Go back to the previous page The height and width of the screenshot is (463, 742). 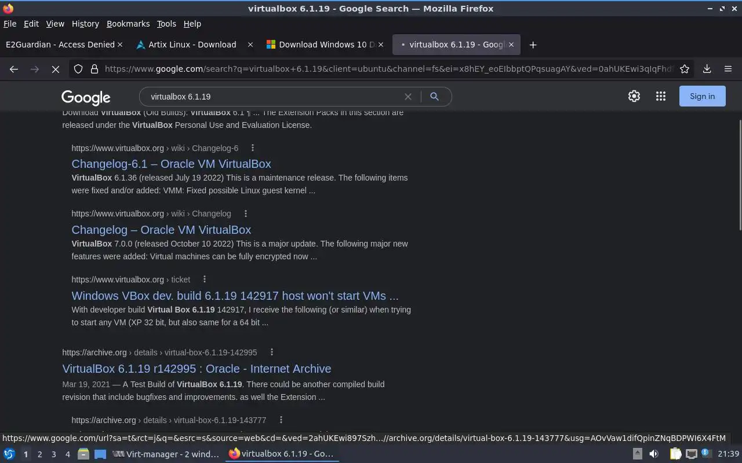click(x=14, y=69)
